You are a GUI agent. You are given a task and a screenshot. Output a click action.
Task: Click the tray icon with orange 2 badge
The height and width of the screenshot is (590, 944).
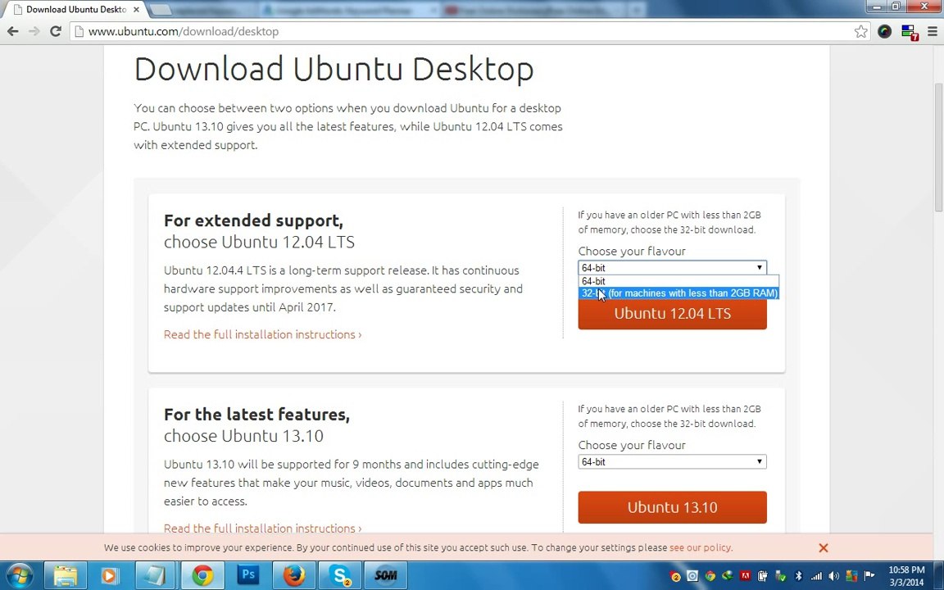tap(675, 576)
